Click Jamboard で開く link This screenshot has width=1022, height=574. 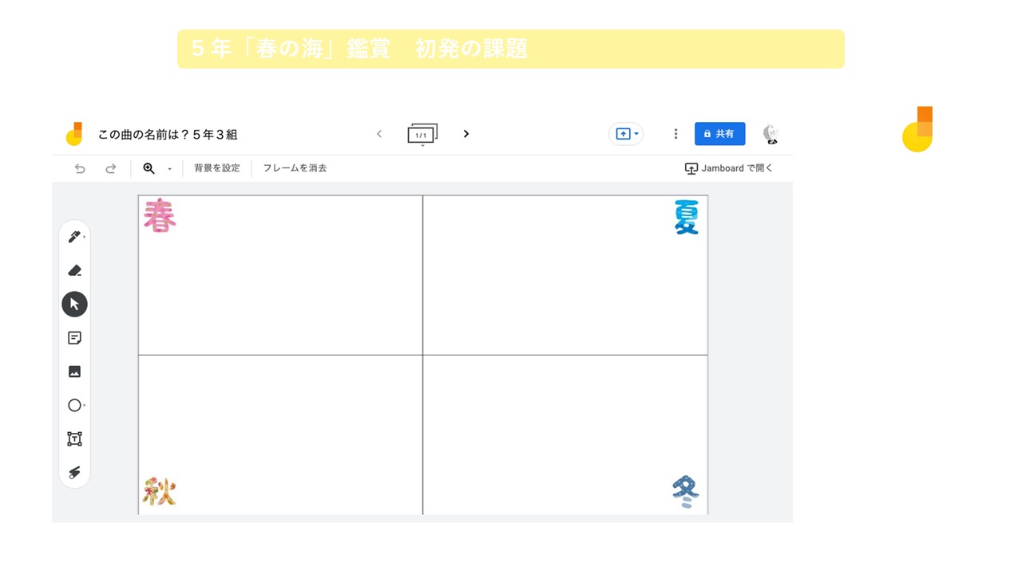click(x=729, y=168)
